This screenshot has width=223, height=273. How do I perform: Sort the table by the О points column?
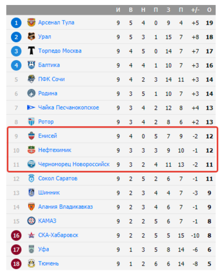coord(210,10)
